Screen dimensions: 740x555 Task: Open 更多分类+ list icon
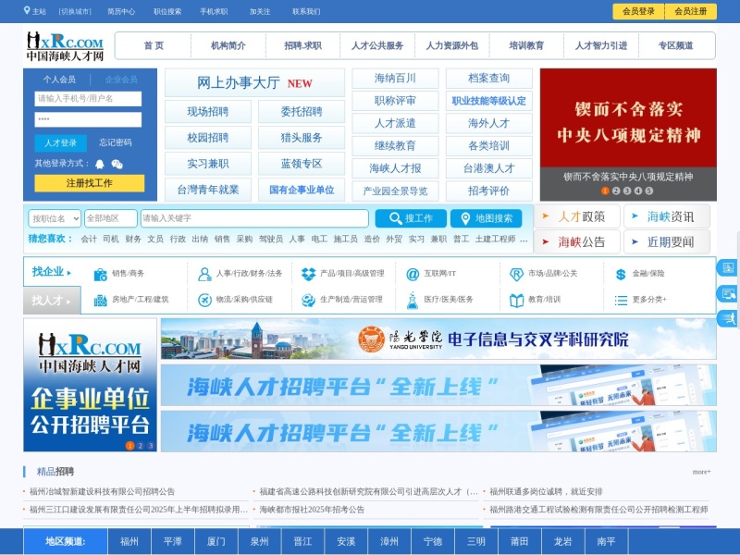(621, 300)
